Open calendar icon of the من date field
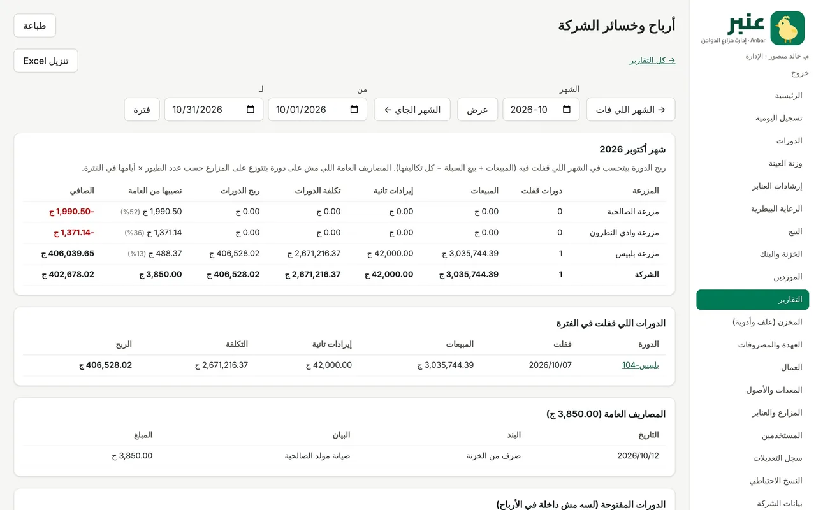 click(x=354, y=110)
